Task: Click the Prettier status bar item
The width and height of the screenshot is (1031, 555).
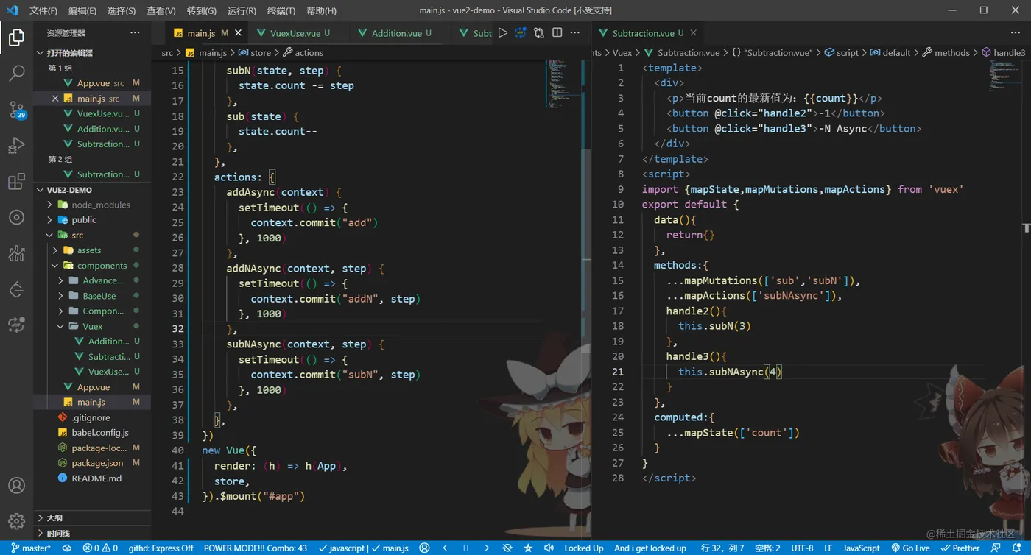Action: (x=961, y=548)
